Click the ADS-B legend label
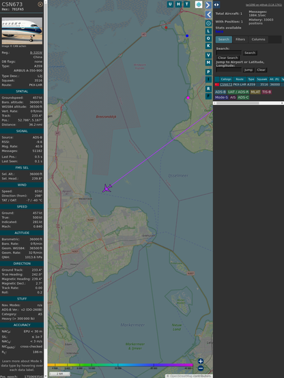Viewport: 284px width, 378px height. point(221,92)
